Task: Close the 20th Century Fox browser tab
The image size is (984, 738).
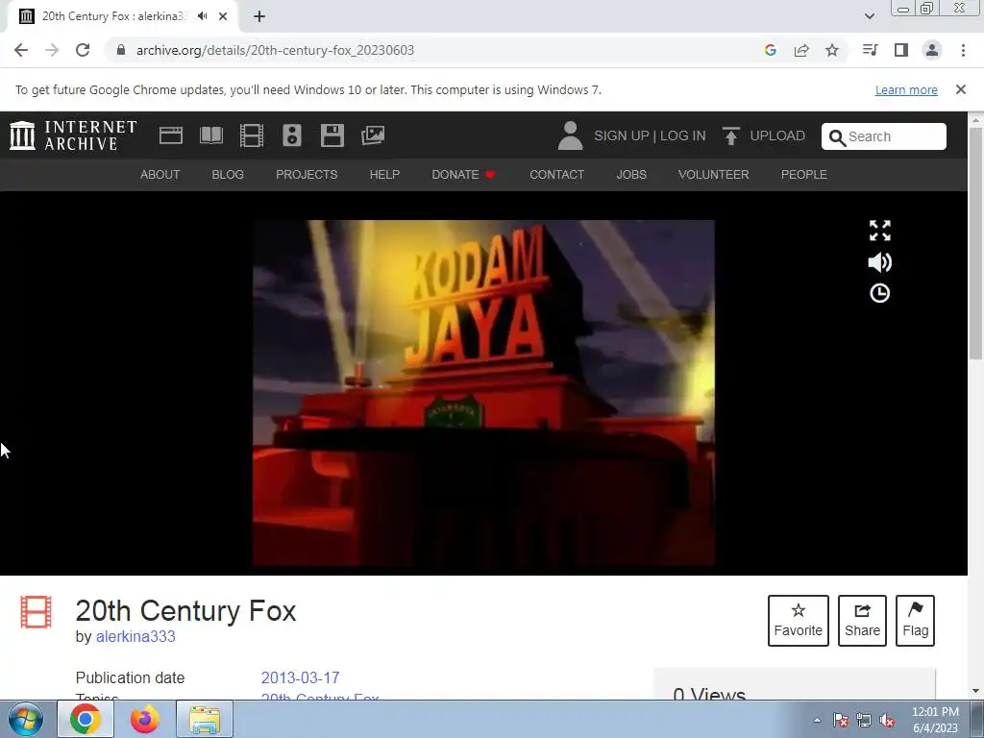Action: pos(223,16)
